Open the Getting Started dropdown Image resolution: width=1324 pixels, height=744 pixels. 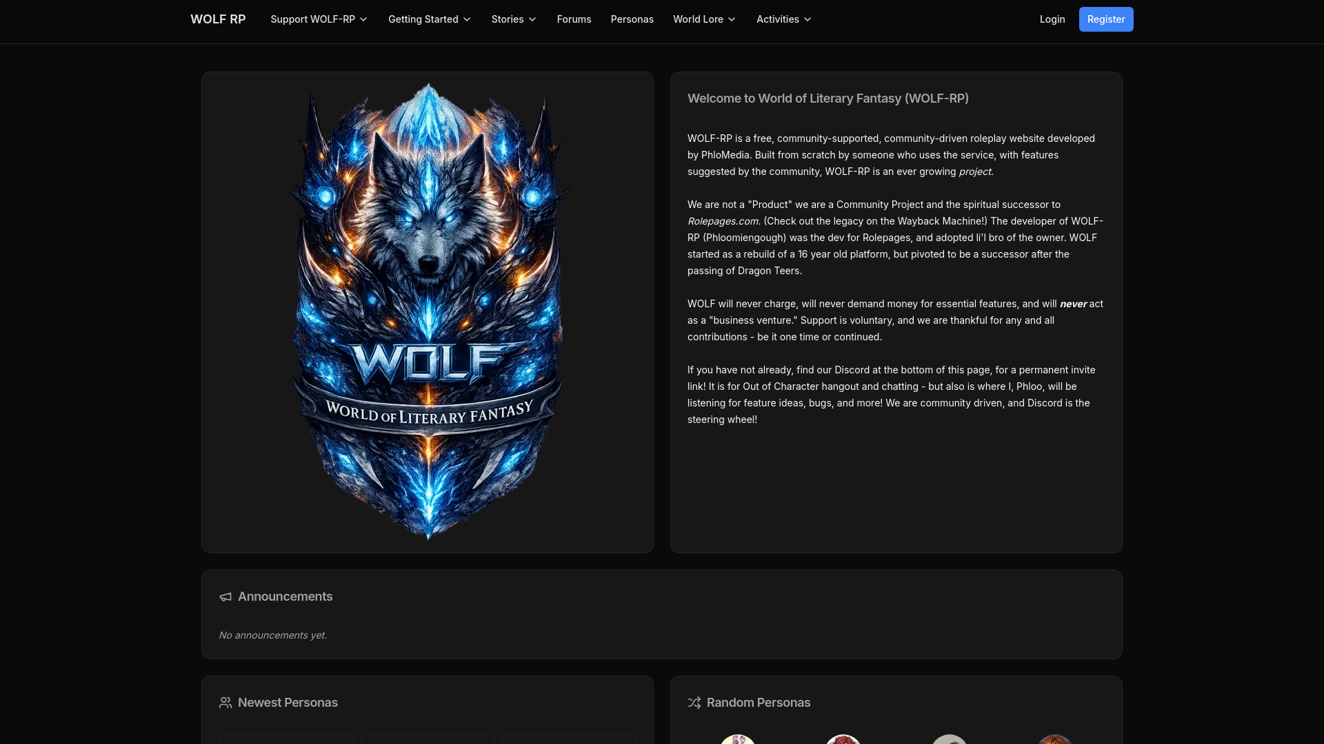(429, 19)
